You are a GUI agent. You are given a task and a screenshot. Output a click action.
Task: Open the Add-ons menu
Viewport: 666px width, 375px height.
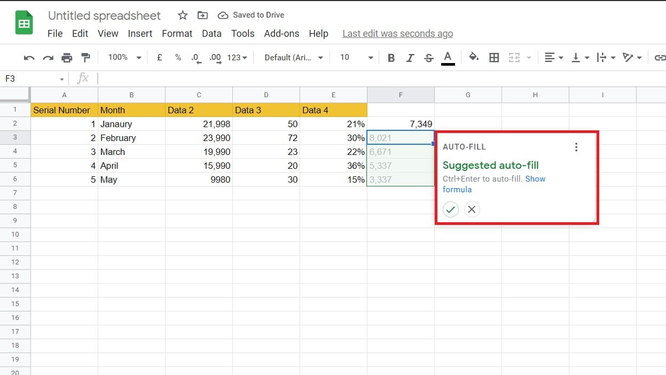(x=281, y=33)
